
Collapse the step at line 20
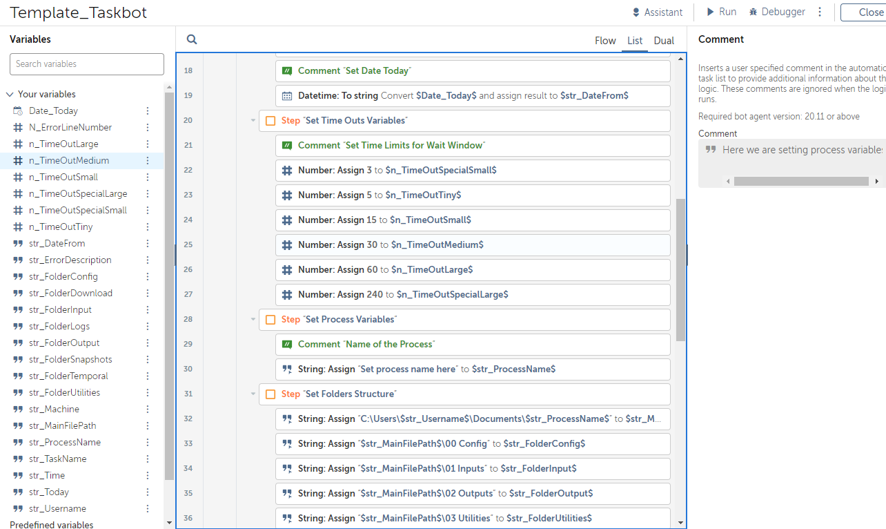[253, 121]
